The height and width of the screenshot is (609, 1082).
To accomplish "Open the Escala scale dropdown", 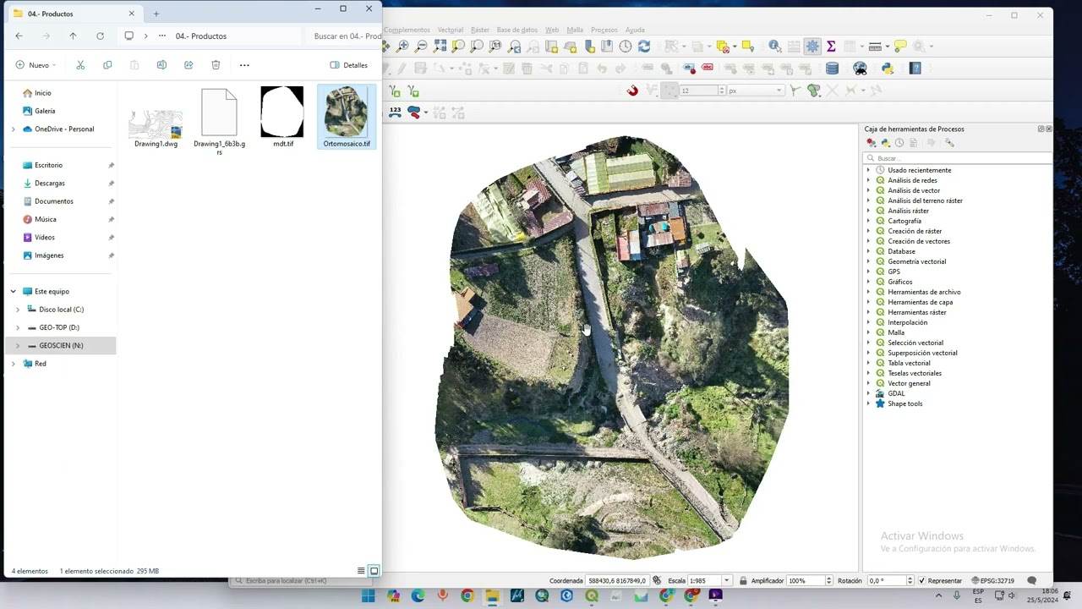I will pyautogui.click(x=726, y=581).
